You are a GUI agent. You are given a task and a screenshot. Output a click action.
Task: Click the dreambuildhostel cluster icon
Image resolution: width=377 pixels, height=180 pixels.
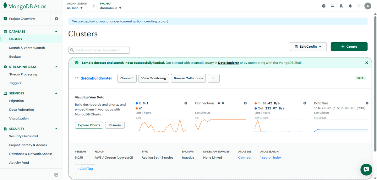pos(77,78)
